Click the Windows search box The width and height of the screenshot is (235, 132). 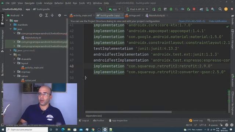pos(27,129)
